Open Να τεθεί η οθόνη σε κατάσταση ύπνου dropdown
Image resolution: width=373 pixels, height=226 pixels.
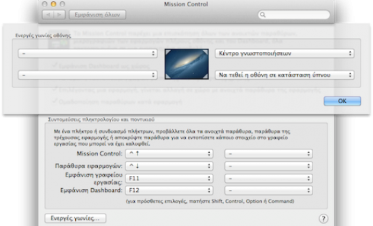click(x=285, y=75)
